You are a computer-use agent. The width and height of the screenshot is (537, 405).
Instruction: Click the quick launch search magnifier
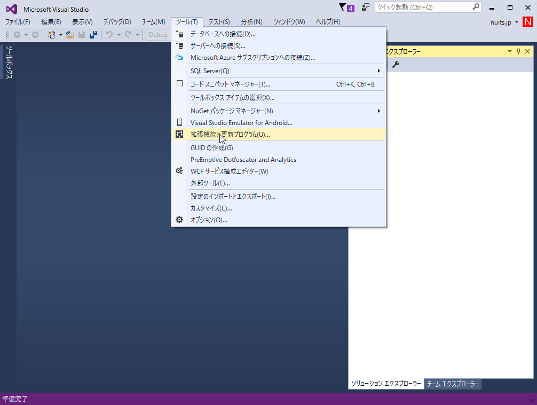[x=476, y=7]
